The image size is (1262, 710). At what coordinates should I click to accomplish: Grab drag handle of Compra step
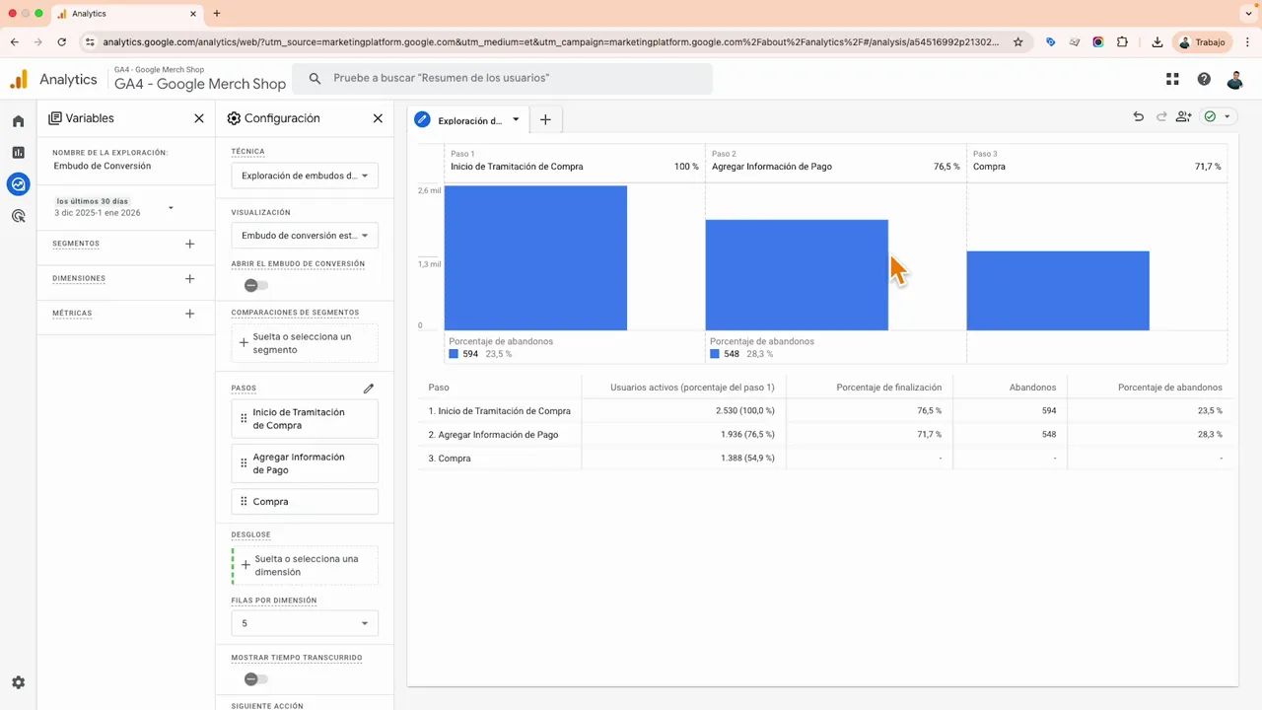(244, 502)
